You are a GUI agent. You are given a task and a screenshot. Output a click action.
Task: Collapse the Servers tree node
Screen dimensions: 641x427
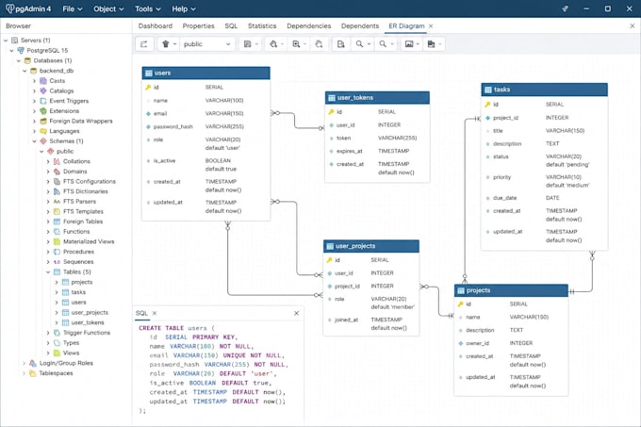(x=6, y=40)
